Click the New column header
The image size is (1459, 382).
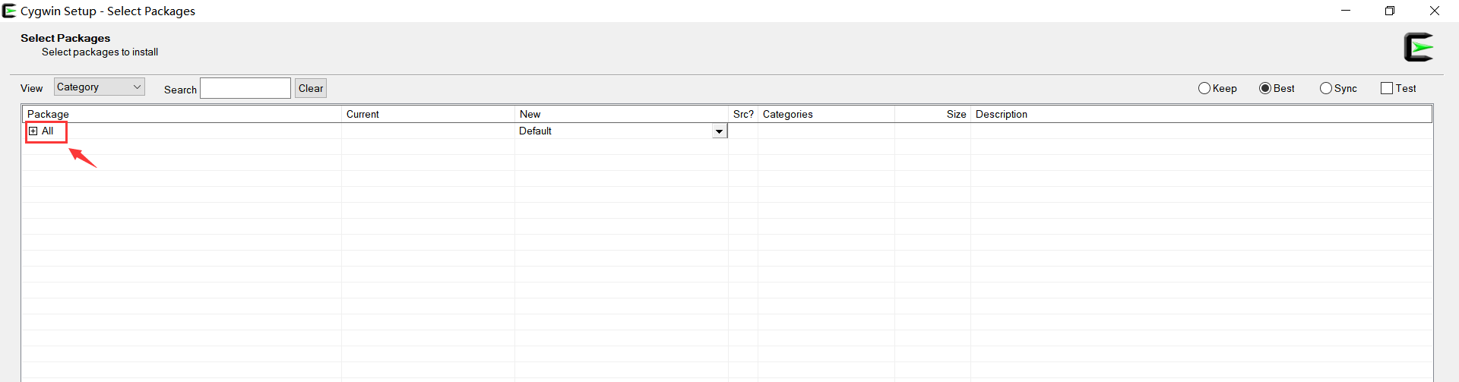coord(622,114)
